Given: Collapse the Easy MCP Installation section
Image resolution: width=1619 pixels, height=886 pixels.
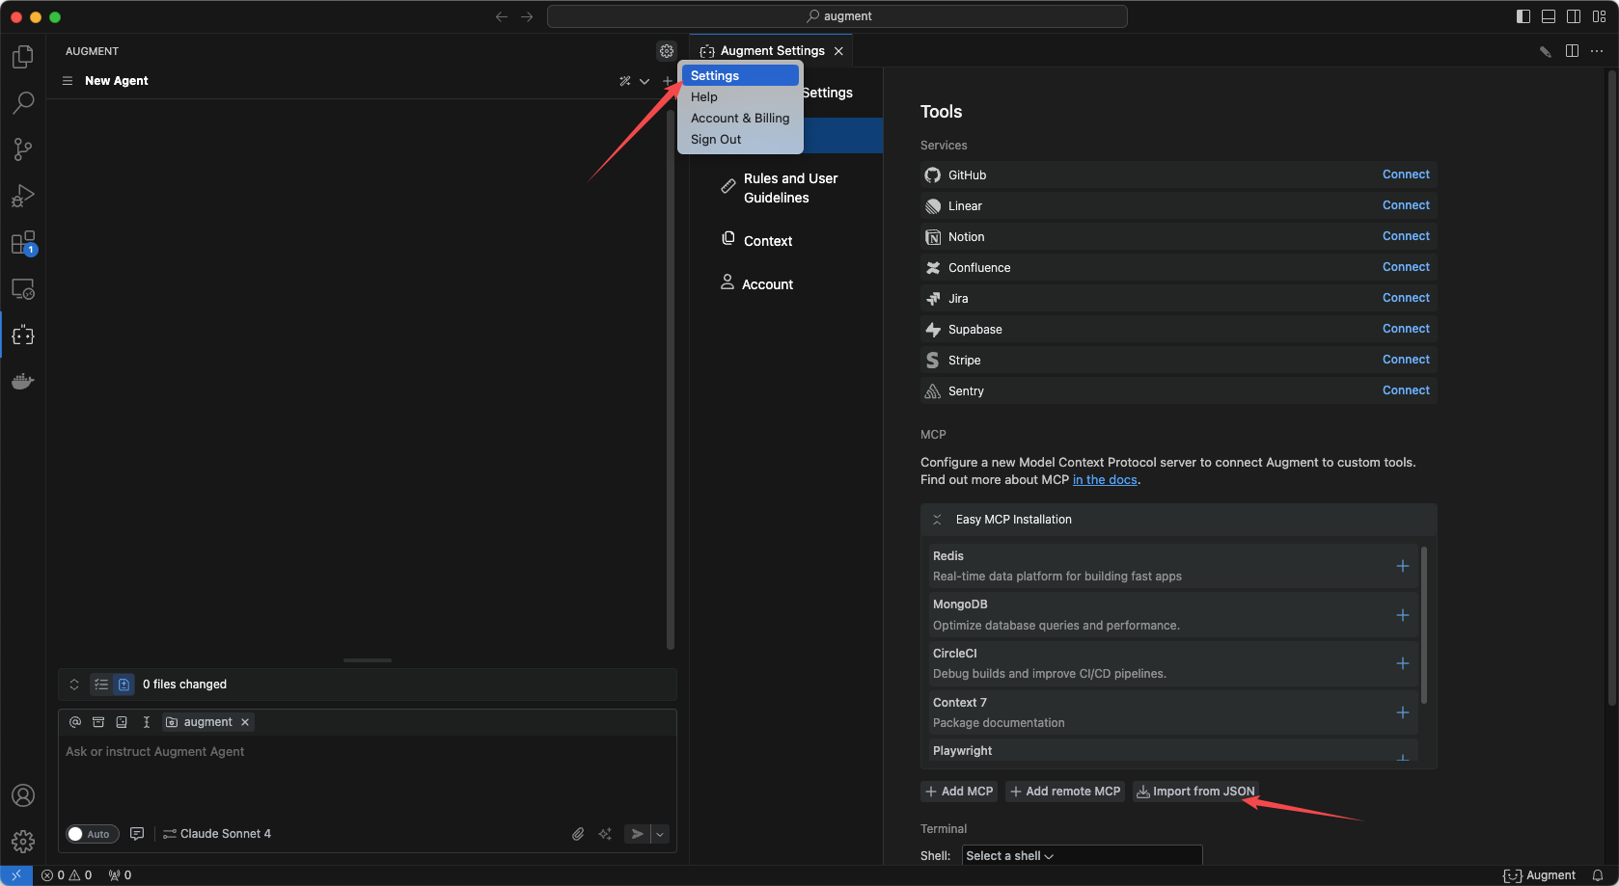Looking at the screenshot, I should (x=937, y=520).
